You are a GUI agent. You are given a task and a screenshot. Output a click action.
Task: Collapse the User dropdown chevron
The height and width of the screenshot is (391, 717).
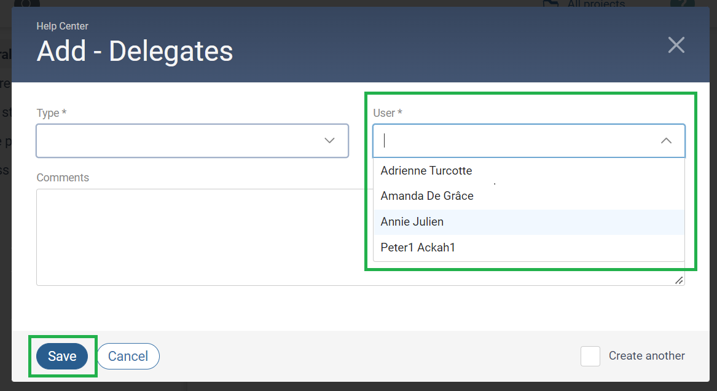pyautogui.click(x=666, y=141)
